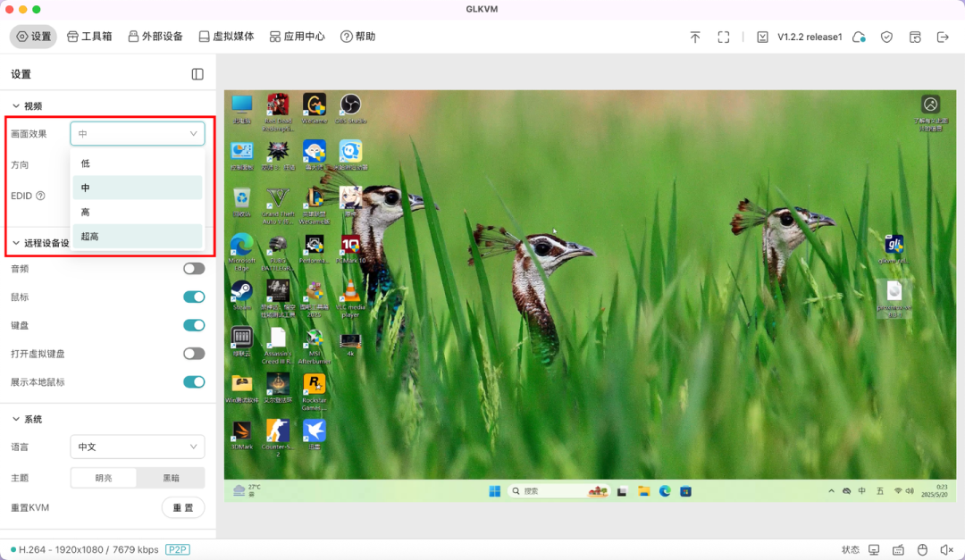
Task: Click the mouse status icon in status bar
Action: point(923,549)
